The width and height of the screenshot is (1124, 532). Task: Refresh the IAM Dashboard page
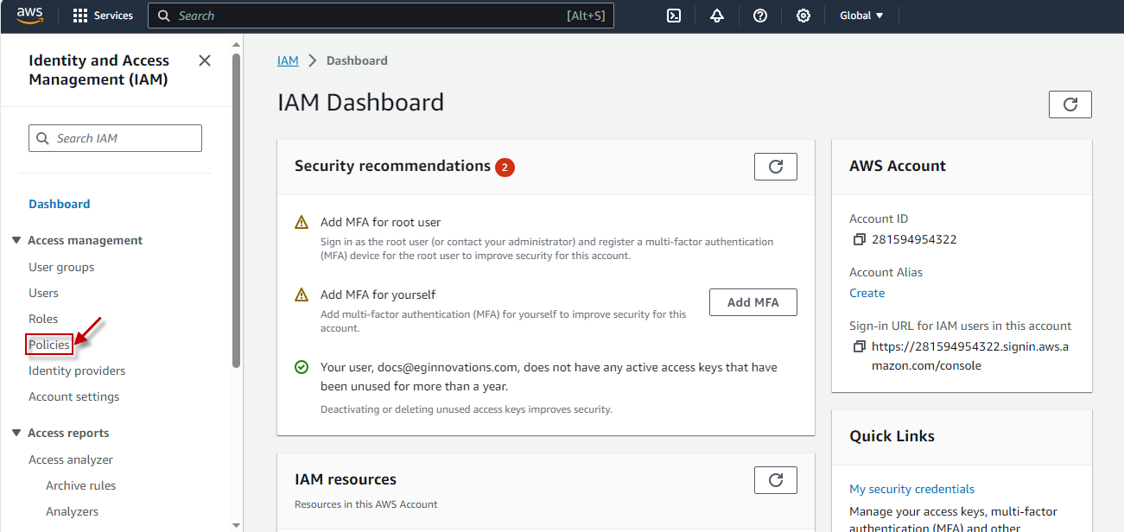click(x=1070, y=104)
